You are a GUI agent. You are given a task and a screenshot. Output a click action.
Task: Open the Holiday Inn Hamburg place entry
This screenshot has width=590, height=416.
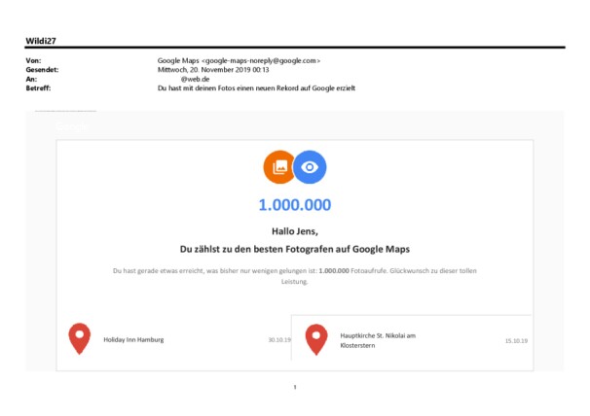[x=133, y=339]
